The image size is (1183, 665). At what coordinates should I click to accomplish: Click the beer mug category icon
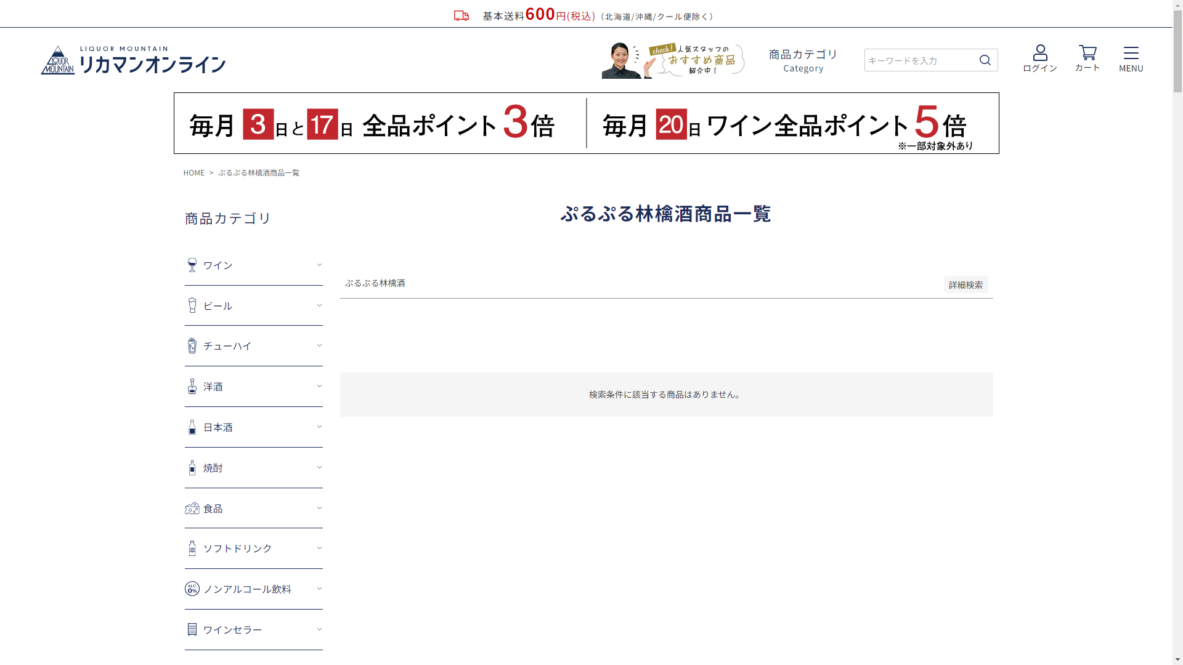click(x=192, y=305)
